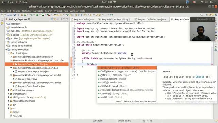Open the Navigate menu
Image resolution: width=218 pixels, height=123 pixels.
38,11
